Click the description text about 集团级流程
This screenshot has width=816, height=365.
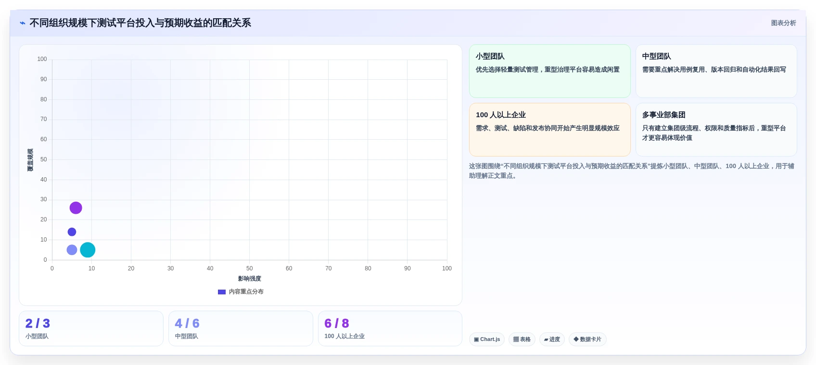pos(714,133)
